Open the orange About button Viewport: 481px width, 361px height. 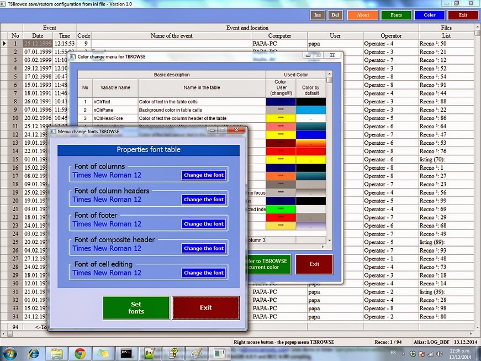pos(363,15)
